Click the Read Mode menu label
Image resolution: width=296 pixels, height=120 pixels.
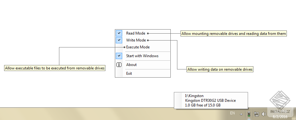pos(136,33)
